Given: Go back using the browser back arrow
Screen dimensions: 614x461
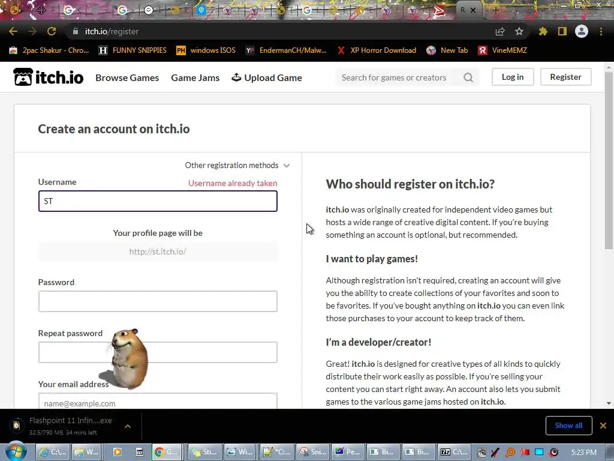Looking at the screenshot, I should click(x=13, y=31).
